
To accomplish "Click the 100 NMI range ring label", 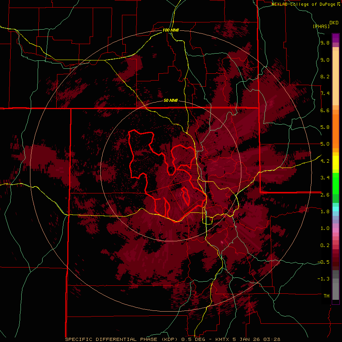I will (x=171, y=30).
